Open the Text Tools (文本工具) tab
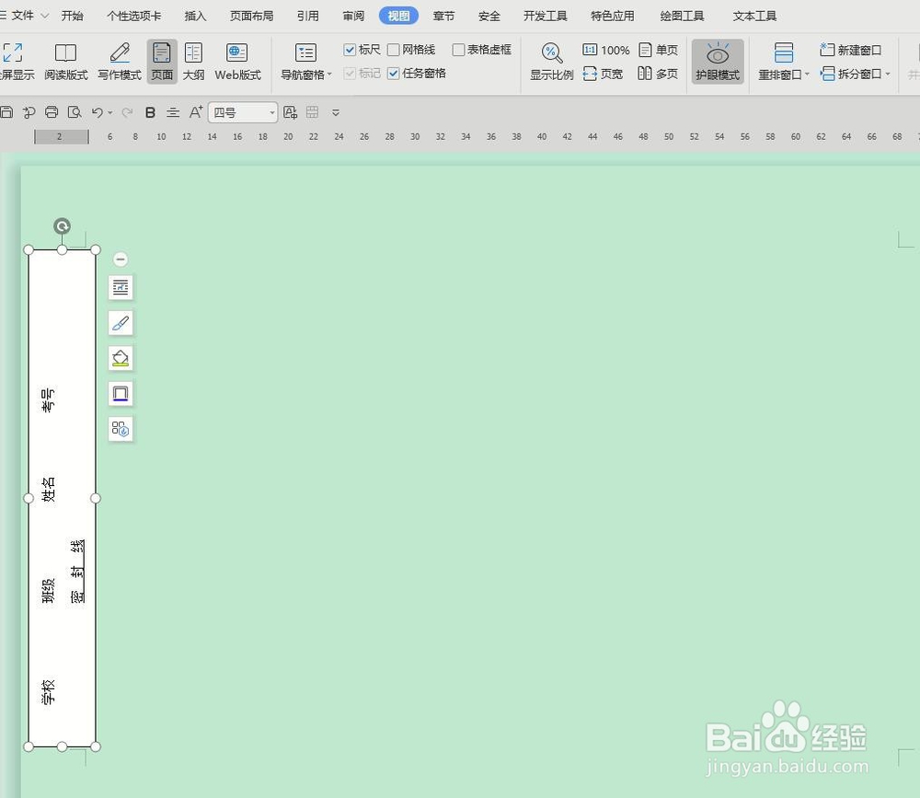The image size is (920, 798). (x=754, y=16)
